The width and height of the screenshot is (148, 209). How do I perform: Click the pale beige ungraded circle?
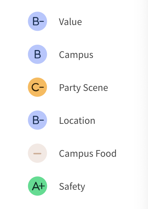pos(37,153)
